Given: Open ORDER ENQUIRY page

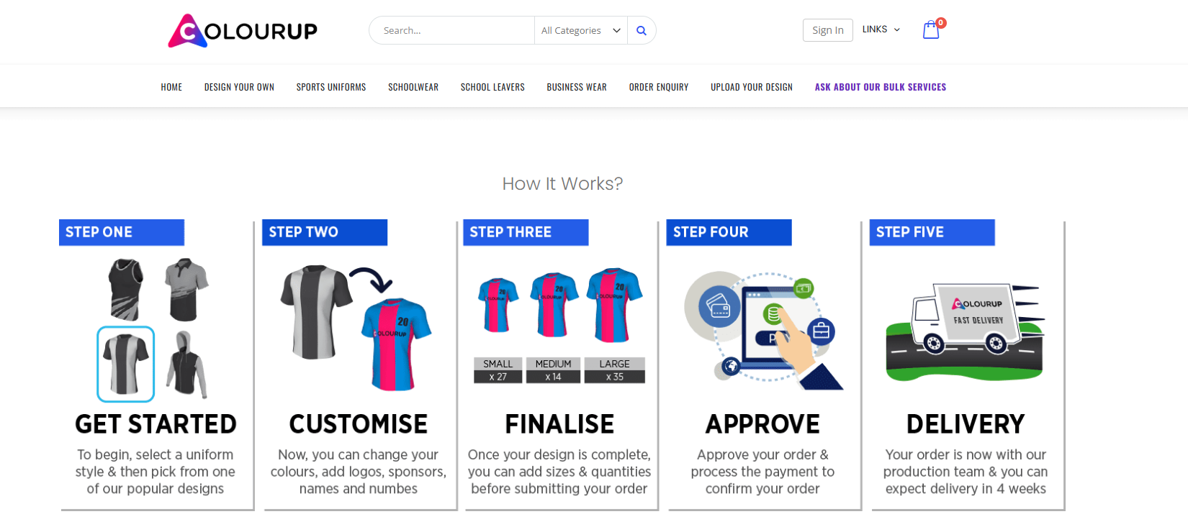Looking at the screenshot, I should (x=659, y=87).
